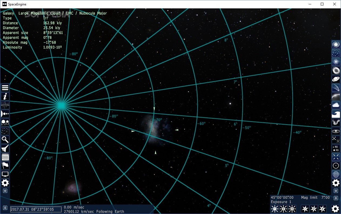The width and height of the screenshot is (341, 214).
Task: Toggle globular clusters visibility
Action: pos(336,62)
